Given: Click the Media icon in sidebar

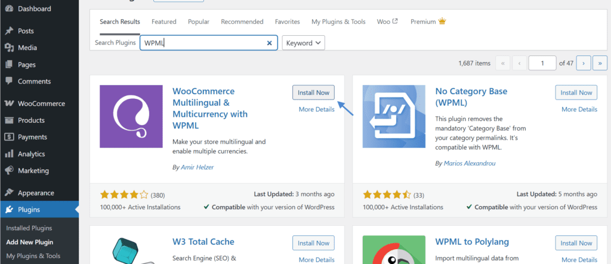Looking at the screenshot, I should (x=10, y=48).
